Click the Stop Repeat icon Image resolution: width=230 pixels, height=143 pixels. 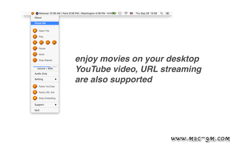(x=35, y=60)
